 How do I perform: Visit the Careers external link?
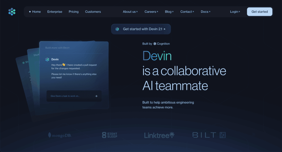click(151, 12)
